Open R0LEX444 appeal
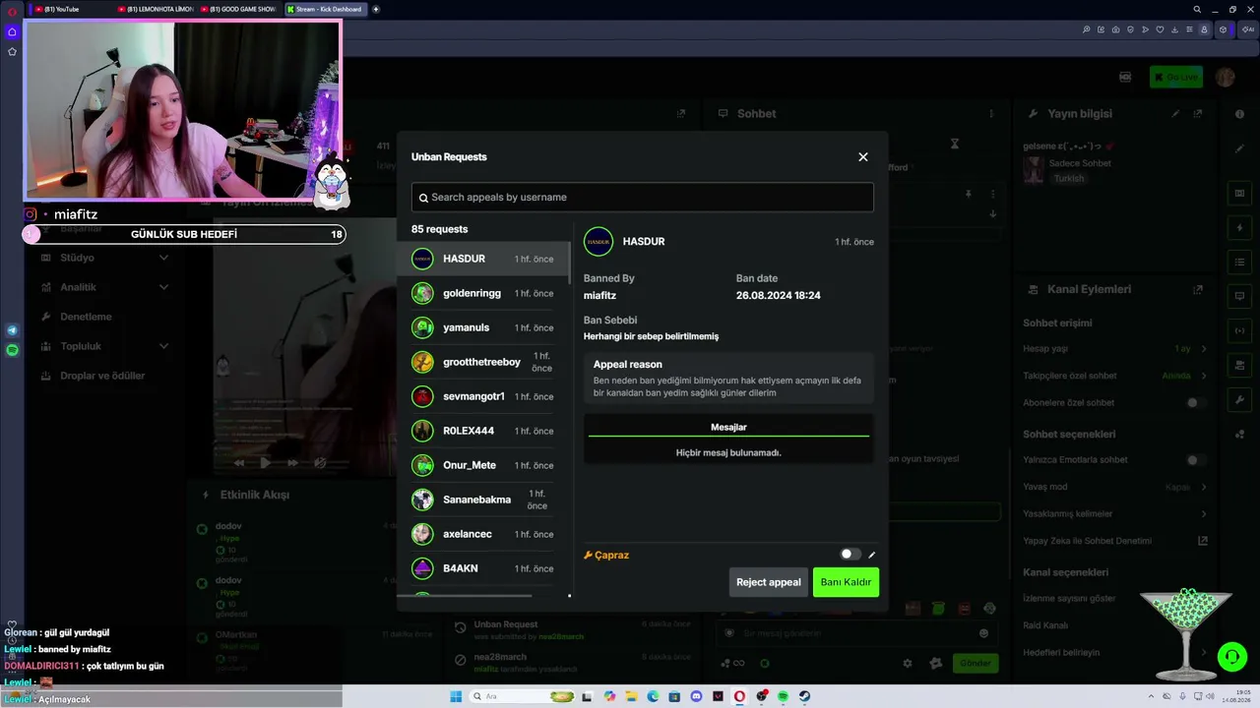1260x708 pixels. 483,431
